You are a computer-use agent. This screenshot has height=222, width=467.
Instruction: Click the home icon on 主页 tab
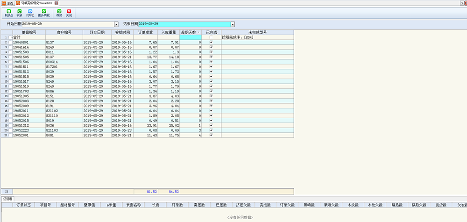coord(3,3)
